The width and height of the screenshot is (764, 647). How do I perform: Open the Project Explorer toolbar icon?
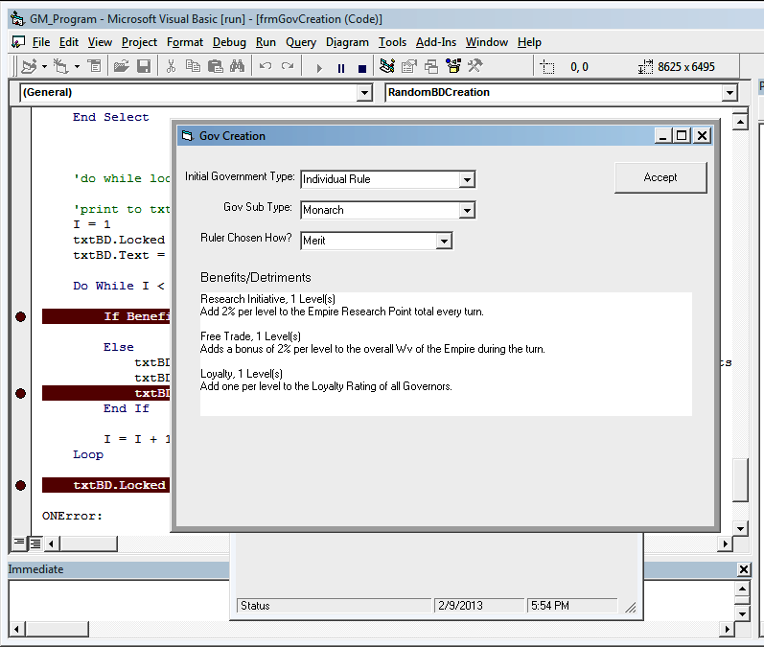tap(387, 66)
